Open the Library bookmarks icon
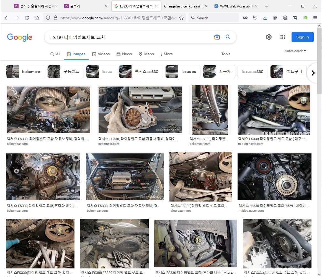322x277 pixels. pyautogui.click(x=275, y=18)
